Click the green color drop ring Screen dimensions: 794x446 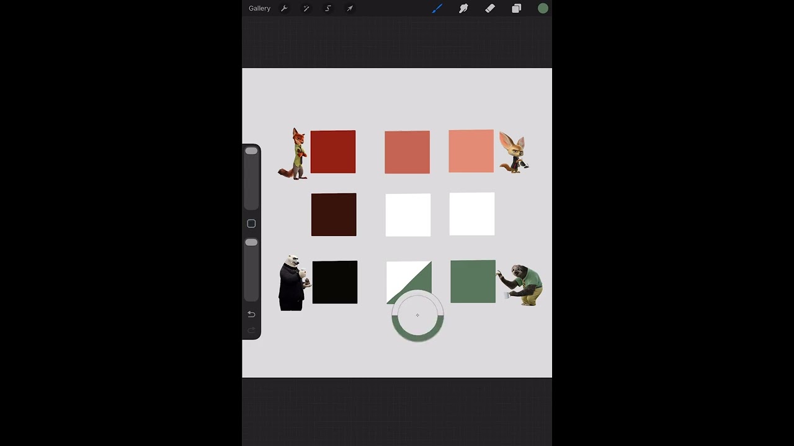coord(417,315)
